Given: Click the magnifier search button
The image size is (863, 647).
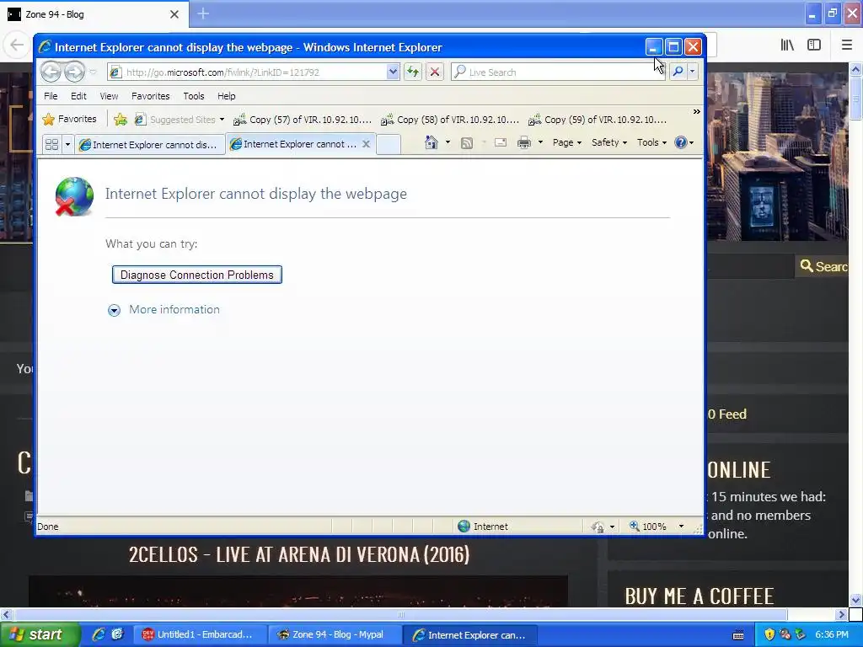Looking at the screenshot, I should [x=678, y=72].
